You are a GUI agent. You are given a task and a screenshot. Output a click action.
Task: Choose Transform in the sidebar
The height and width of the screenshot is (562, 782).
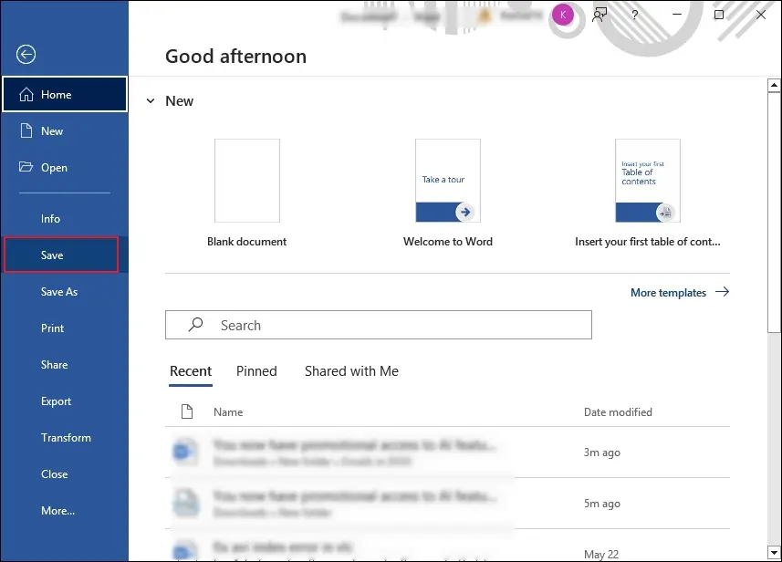pos(65,437)
